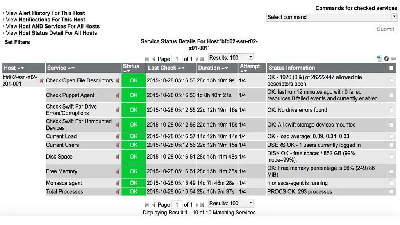
Task: Go to last page using top pagination icon
Action: click(x=202, y=59)
